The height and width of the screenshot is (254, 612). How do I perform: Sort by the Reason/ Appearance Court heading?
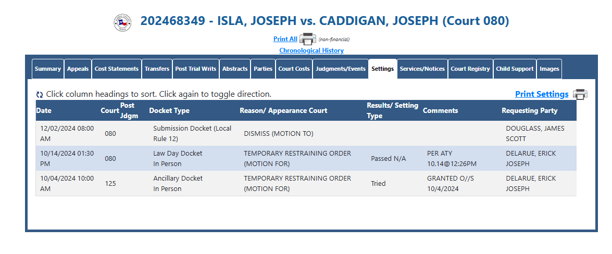pyautogui.click(x=283, y=111)
